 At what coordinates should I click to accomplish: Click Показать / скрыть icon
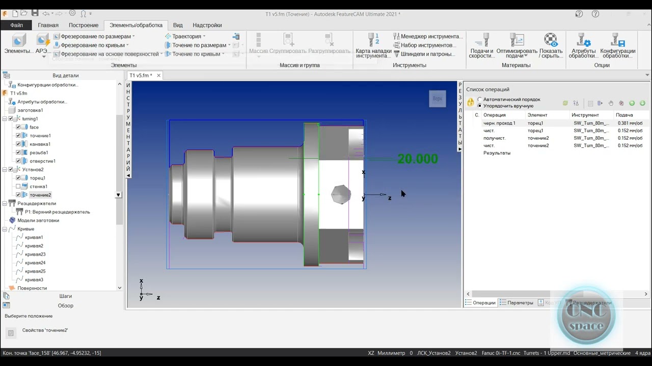pyautogui.click(x=551, y=40)
